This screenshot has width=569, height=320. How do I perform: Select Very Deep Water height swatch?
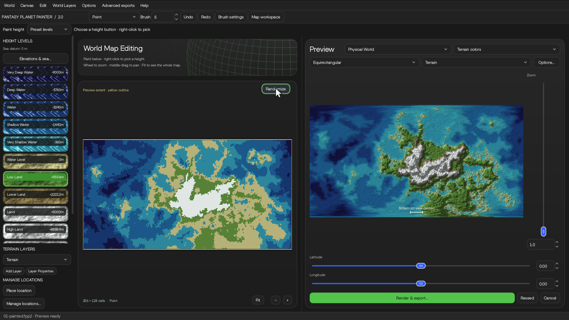(x=36, y=74)
